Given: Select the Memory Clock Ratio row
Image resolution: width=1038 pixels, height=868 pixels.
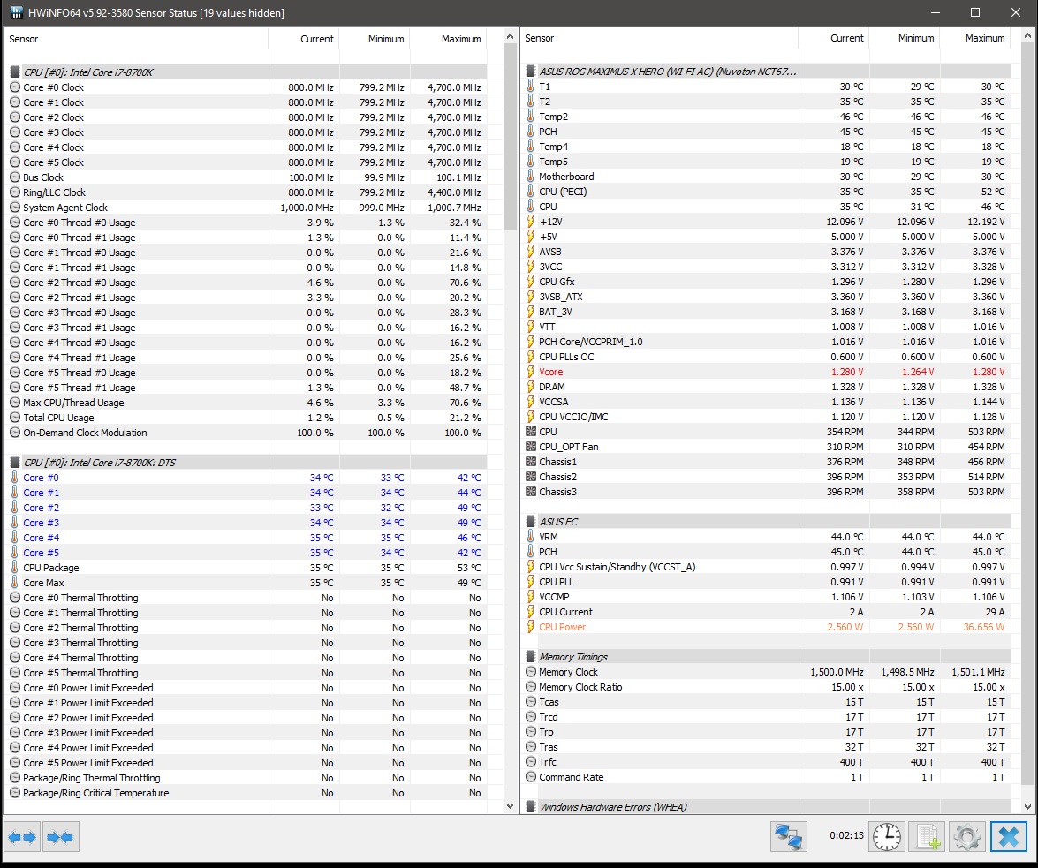Looking at the screenshot, I should coord(766,687).
